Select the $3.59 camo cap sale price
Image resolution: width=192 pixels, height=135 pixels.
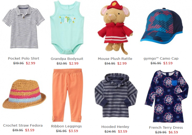(168, 63)
